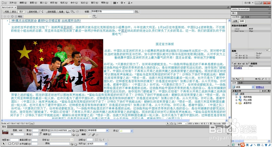Select the <img> tag in tag selector
Screen dimensions: 272x147
point(32,123)
